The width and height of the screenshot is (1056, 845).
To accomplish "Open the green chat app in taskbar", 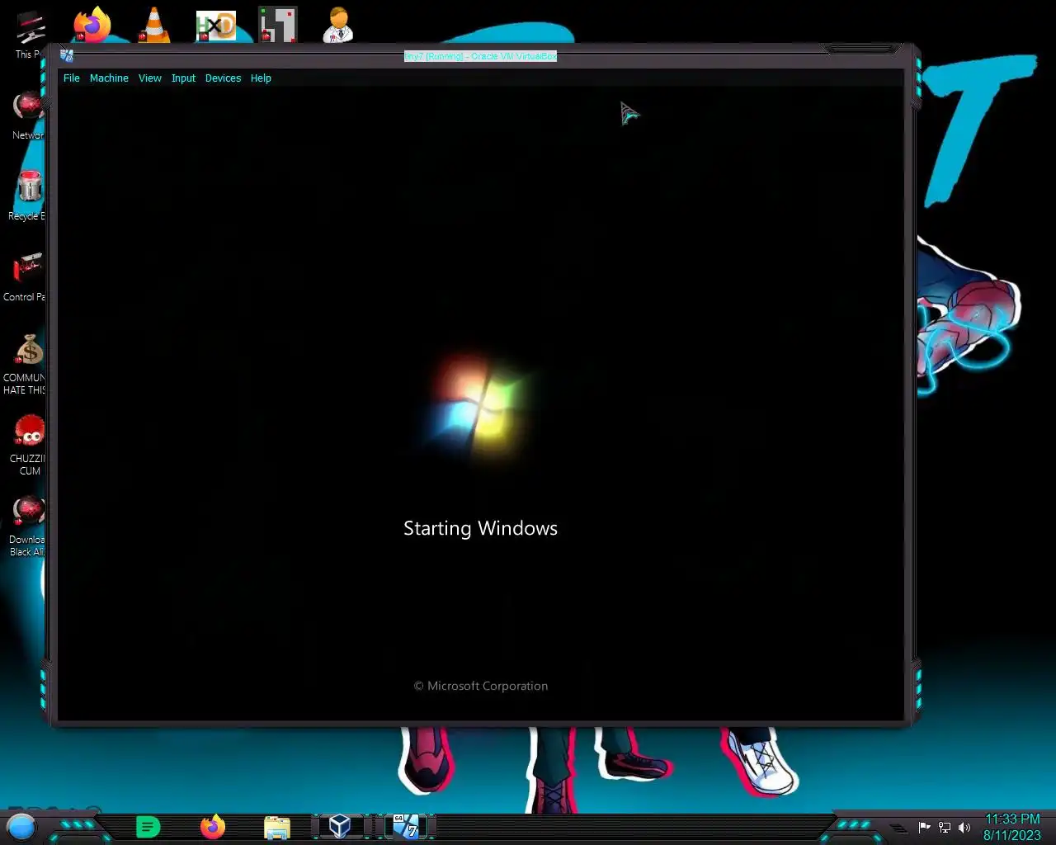I will (148, 826).
